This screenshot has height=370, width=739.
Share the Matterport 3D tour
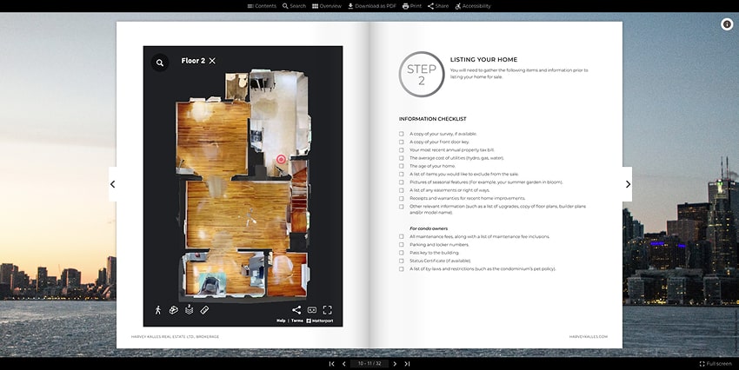[x=296, y=310]
